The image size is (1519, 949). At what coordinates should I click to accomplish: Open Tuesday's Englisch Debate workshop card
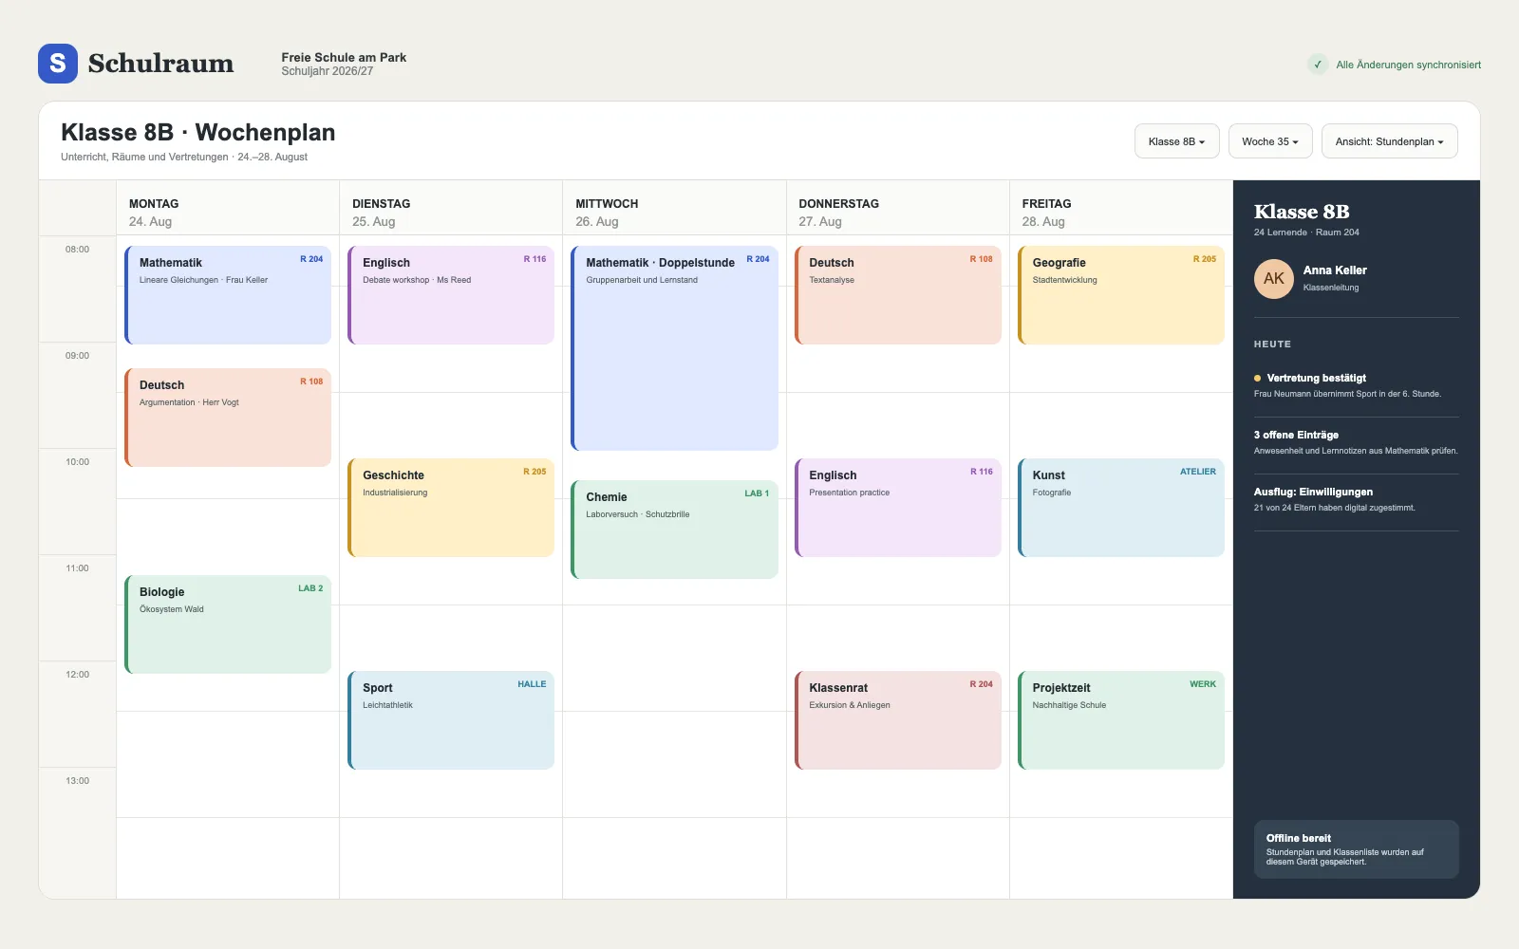click(451, 295)
